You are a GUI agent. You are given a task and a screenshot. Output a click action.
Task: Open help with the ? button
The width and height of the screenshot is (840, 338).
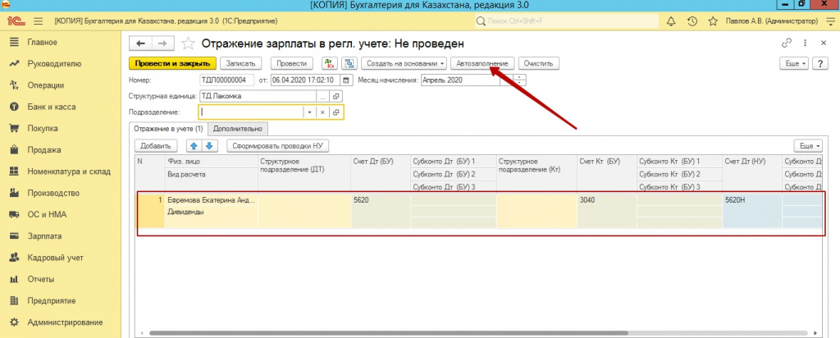(x=819, y=63)
